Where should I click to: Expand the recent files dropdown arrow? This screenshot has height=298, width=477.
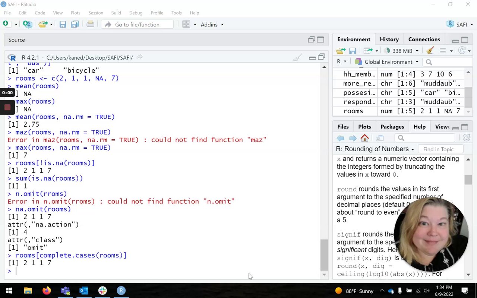[51, 25]
